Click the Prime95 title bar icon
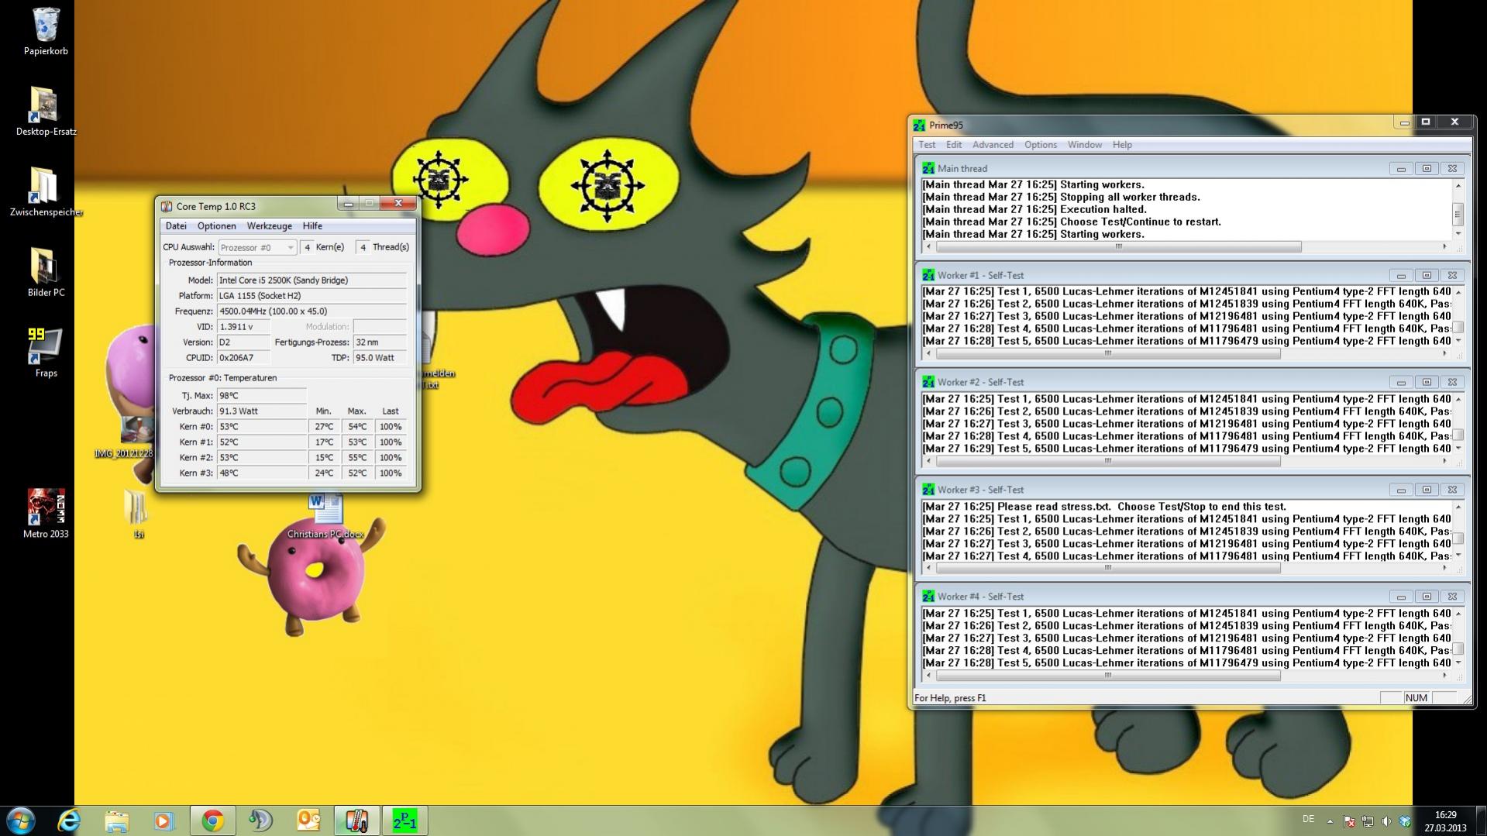The height and width of the screenshot is (836, 1487). [x=919, y=125]
